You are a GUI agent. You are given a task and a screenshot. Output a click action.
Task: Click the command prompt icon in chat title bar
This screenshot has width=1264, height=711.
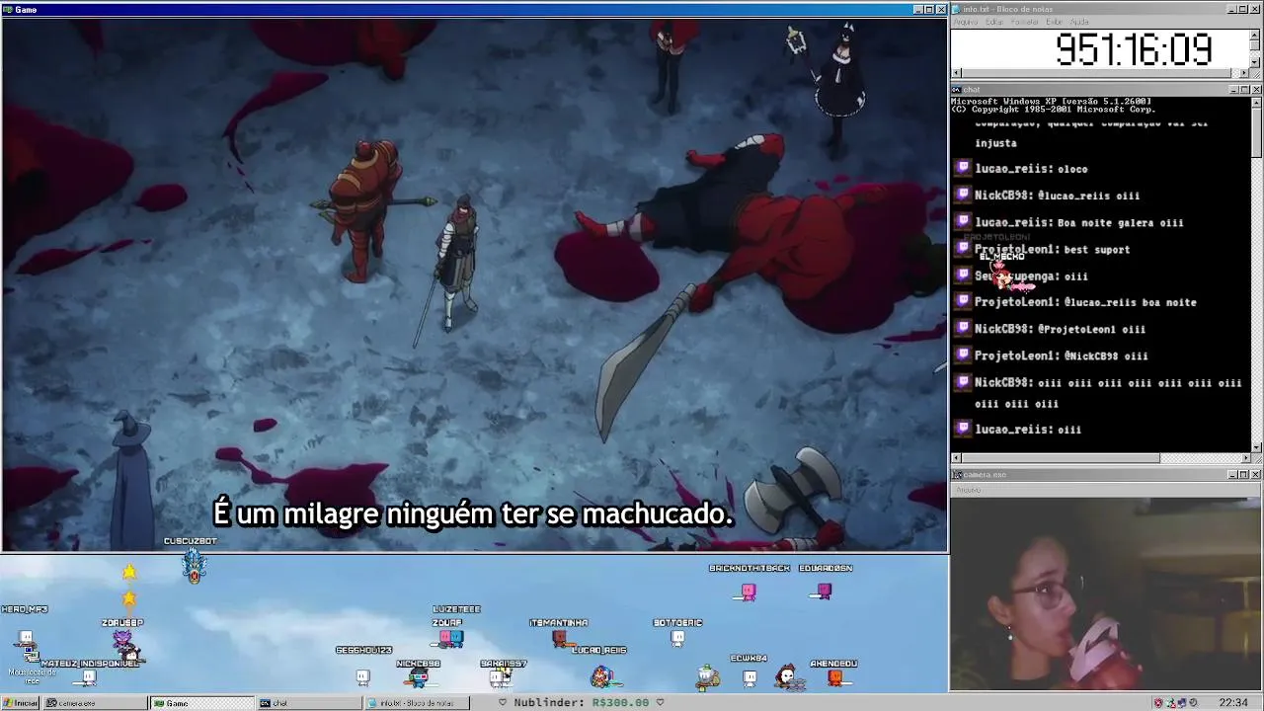pos(956,90)
